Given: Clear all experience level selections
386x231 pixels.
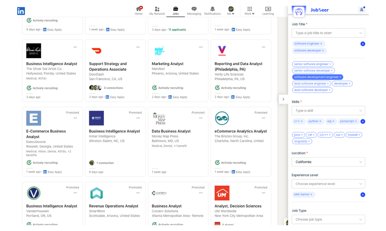Looking at the screenshot, I should pyautogui.click(x=363, y=195).
